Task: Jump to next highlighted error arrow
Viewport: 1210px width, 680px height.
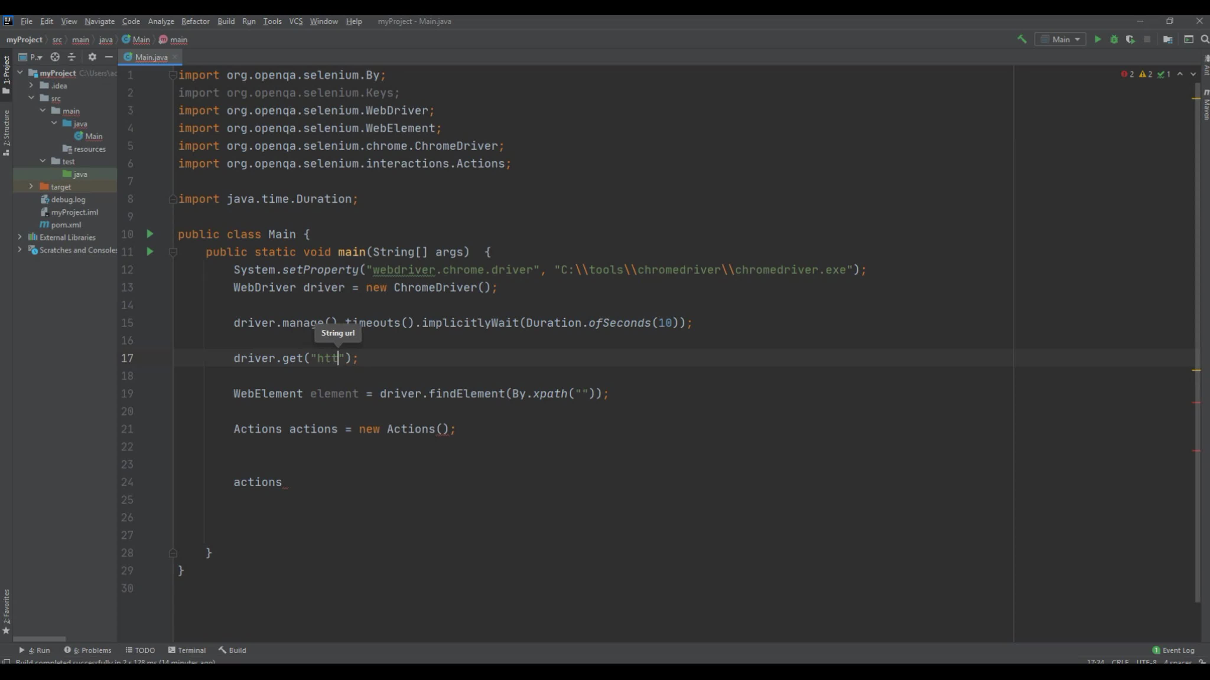Action: point(1193,74)
